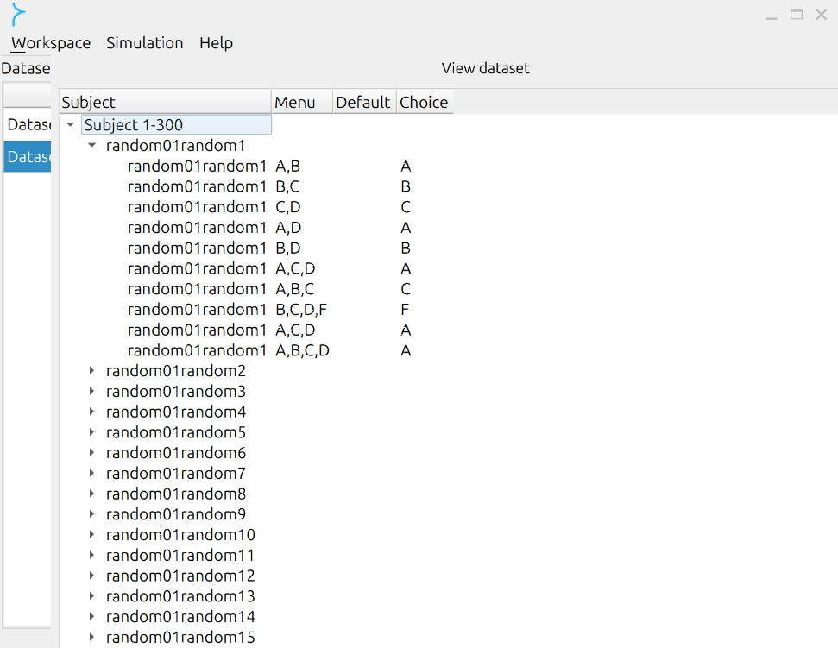Open the Simulation menu
This screenshot has height=648, width=838.
(144, 43)
